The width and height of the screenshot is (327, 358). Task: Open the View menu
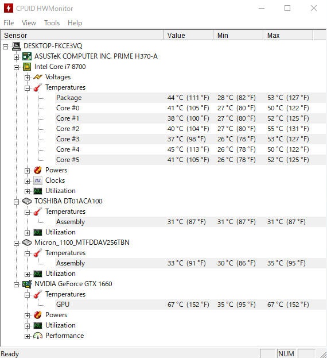click(29, 23)
